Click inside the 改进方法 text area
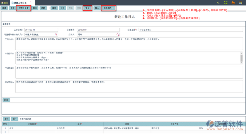This screenshot has height=134, width=246. coord(129,86)
